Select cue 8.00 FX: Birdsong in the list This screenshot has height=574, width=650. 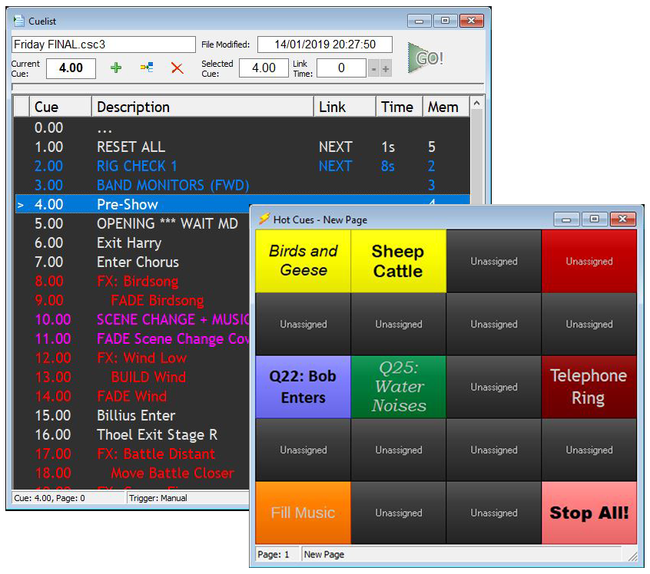(138, 281)
